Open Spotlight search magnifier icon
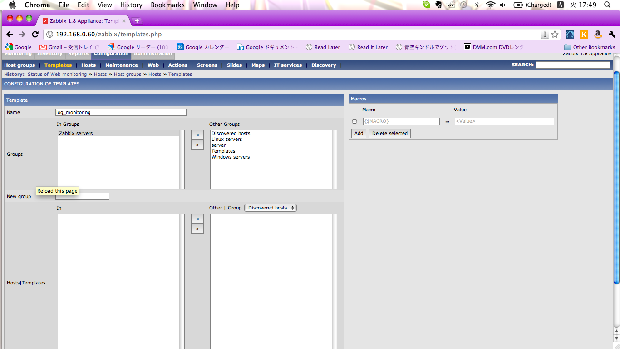The width and height of the screenshot is (620, 349). click(x=607, y=5)
